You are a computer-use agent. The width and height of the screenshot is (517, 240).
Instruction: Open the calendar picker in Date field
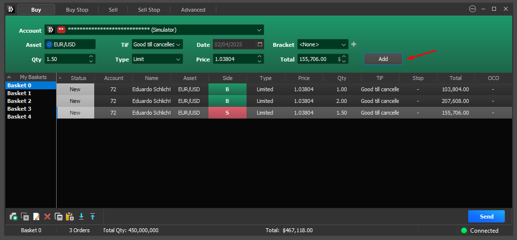click(x=260, y=44)
